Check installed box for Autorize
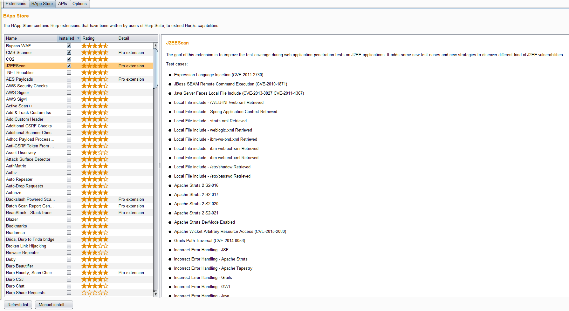 (x=69, y=193)
